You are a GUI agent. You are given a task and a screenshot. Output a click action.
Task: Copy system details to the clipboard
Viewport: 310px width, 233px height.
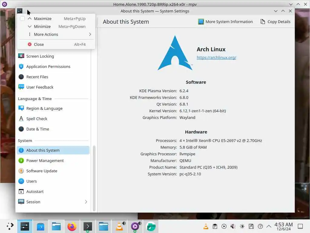click(x=275, y=22)
